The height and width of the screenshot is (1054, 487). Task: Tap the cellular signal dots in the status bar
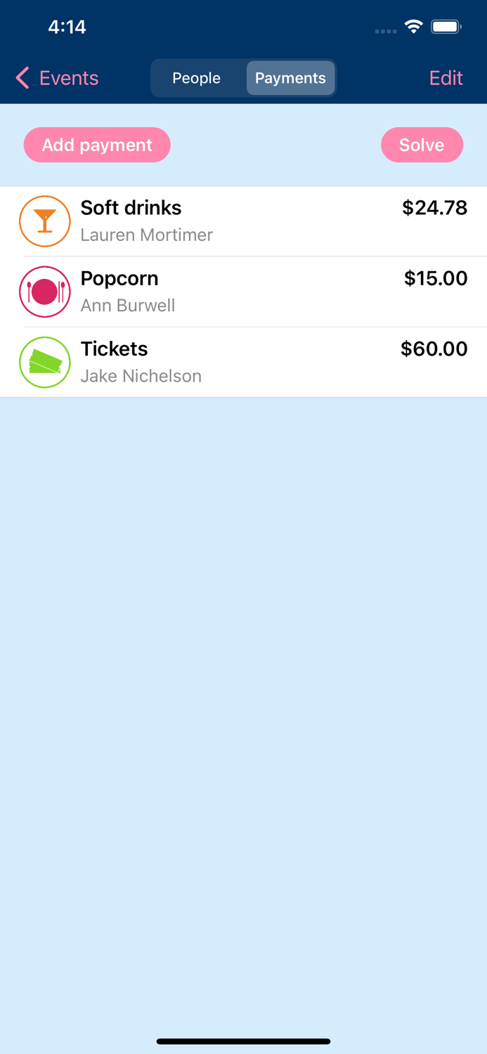(385, 31)
